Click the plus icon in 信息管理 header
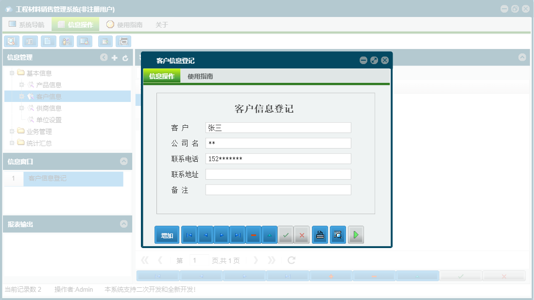534x300 pixels. pos(115,58)
